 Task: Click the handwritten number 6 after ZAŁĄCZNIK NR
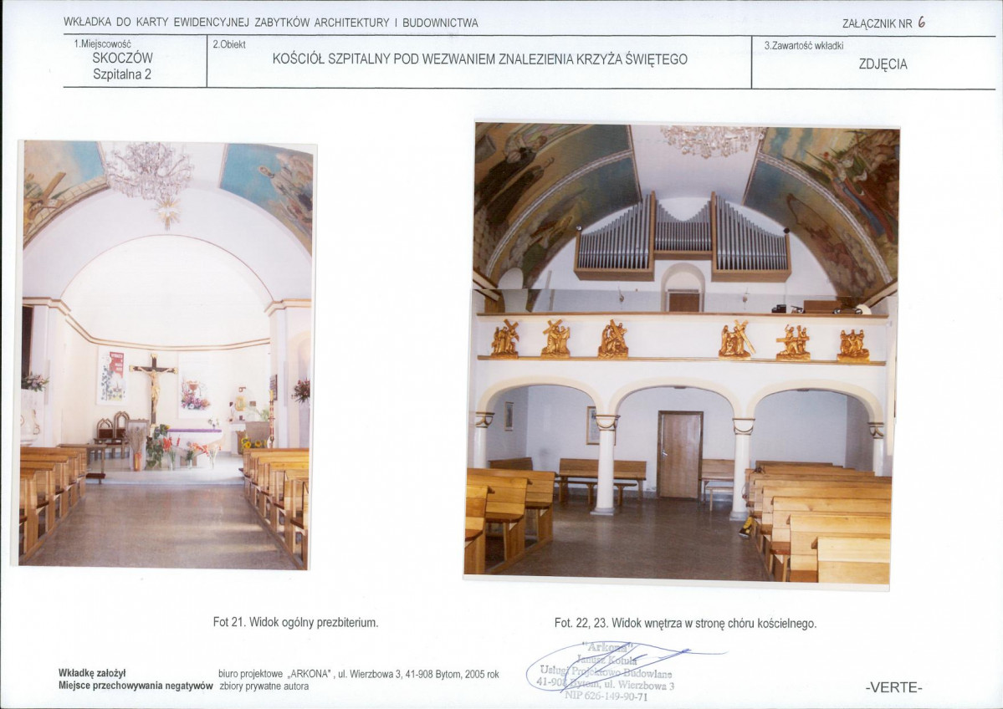(921, 23)
